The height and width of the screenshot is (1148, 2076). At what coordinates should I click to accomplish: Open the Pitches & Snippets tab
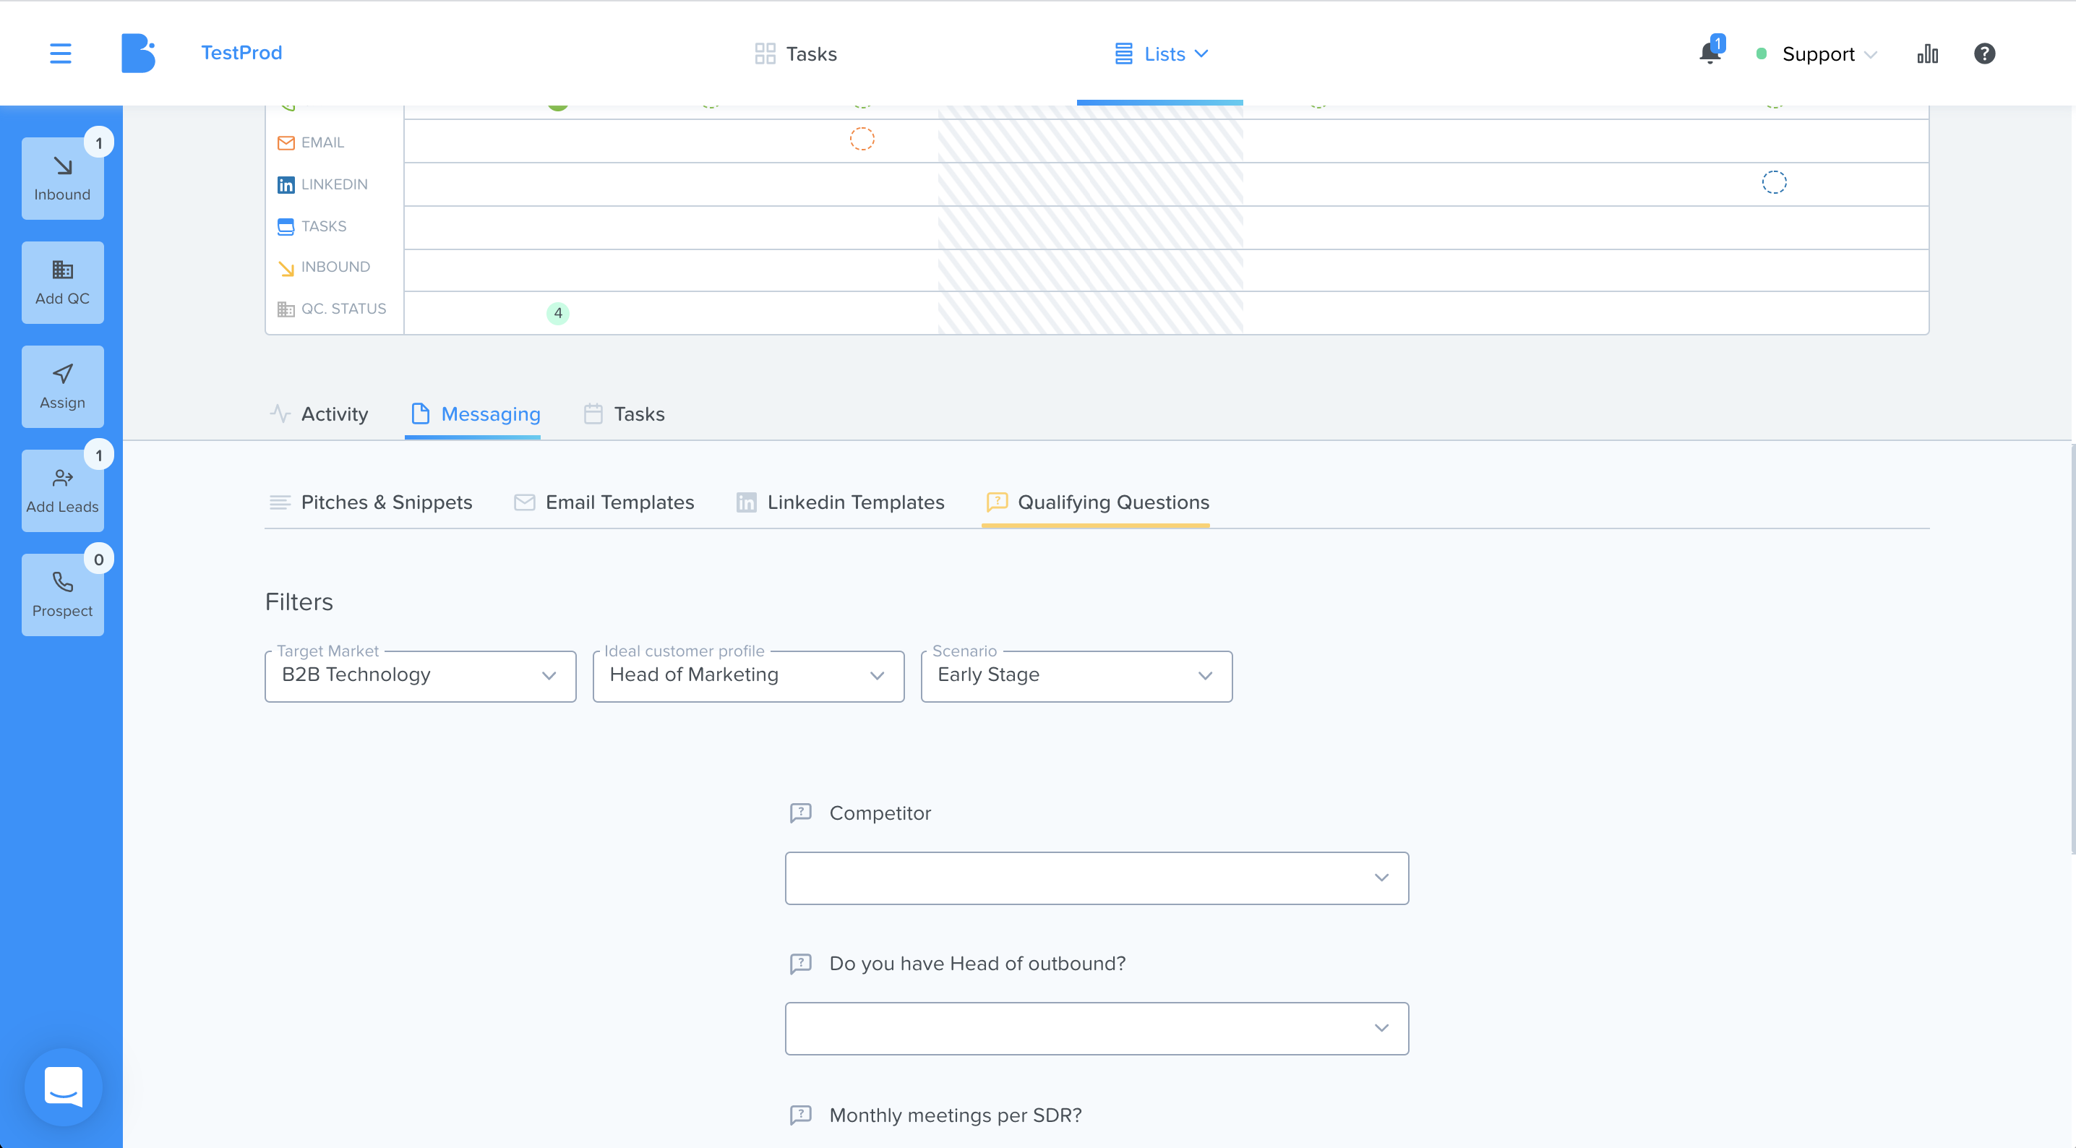371,502
